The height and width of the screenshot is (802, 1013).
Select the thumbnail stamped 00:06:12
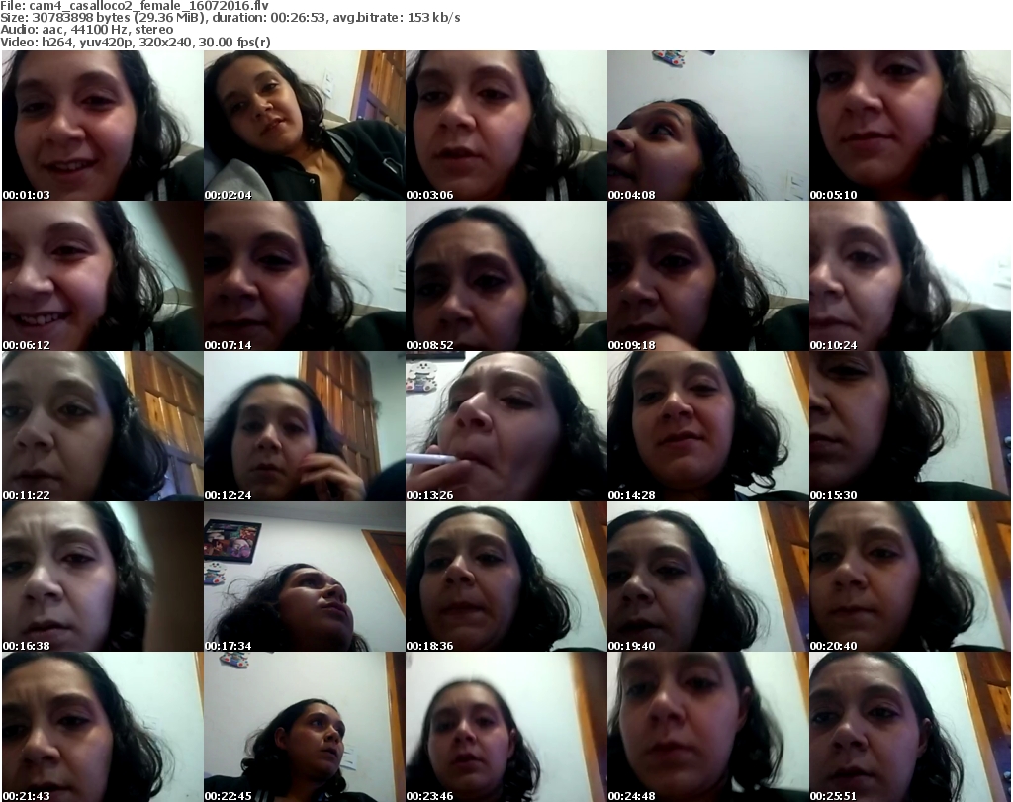103,276
